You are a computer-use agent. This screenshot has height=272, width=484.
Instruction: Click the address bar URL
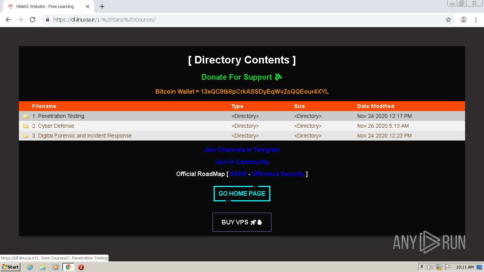104,20
